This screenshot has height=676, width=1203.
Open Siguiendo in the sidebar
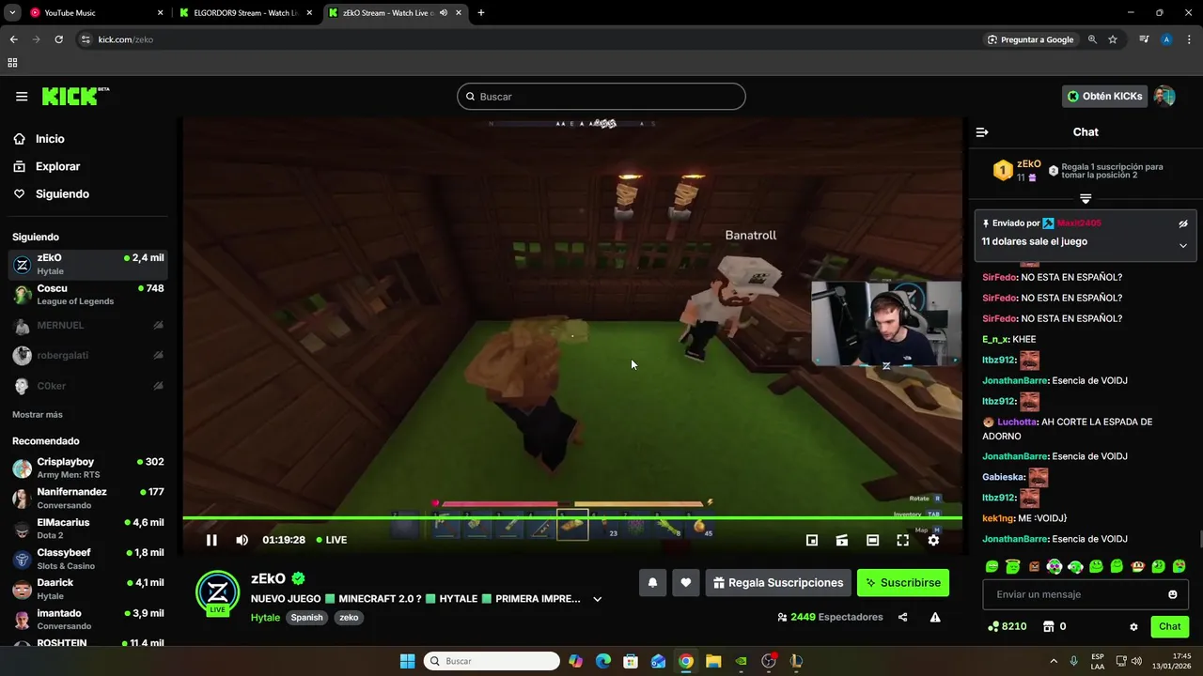click(62, 194)
